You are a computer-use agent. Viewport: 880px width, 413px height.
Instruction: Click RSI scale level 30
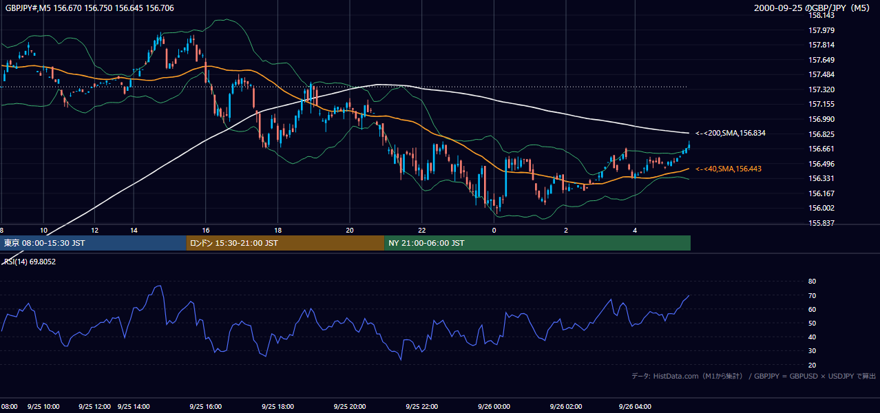click(x=812, y=350)
